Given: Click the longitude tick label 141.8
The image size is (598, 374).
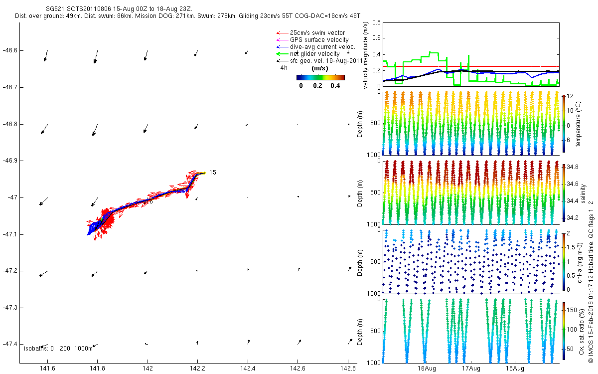Looking at the screenshot, I should (97, 369).
